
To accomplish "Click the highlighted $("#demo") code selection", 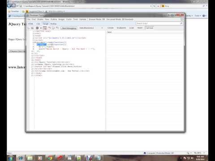I will tap(42, 44).
